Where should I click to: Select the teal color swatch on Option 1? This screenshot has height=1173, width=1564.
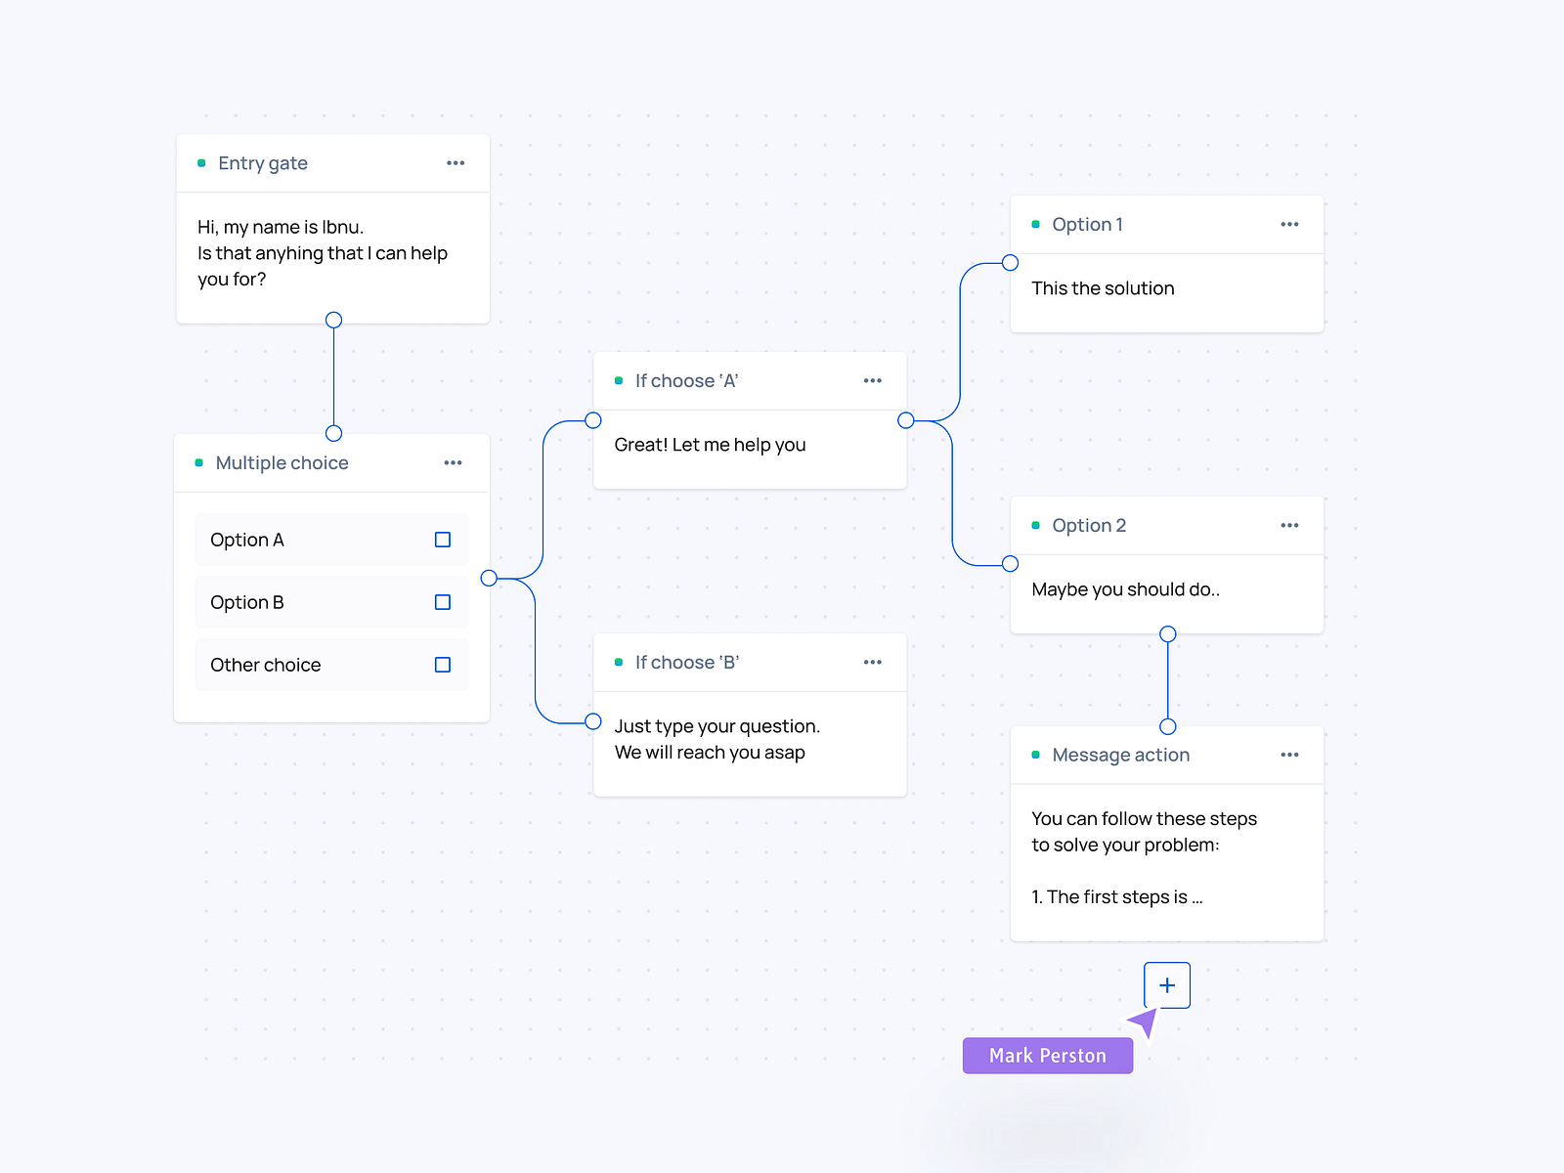point(1035,224)
